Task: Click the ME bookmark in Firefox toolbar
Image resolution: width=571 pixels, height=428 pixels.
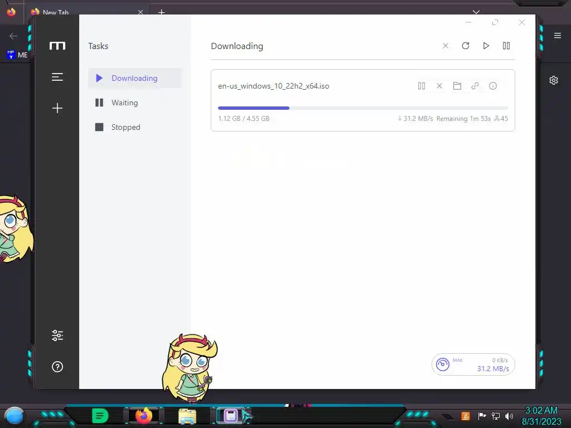Action: 17,55
